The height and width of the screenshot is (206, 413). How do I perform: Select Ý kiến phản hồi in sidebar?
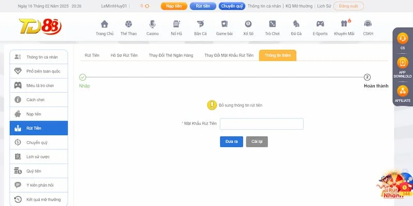(x=39, y=185)
